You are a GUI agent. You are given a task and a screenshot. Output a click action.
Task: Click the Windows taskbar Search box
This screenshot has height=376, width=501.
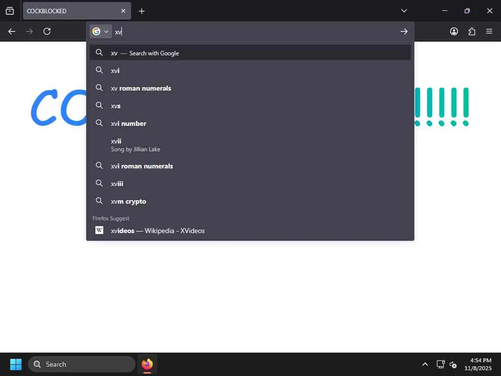pyautogui.click(x=82, y=364)
